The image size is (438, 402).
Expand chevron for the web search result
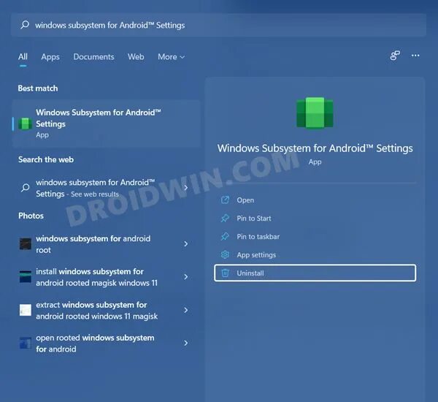point(185,188)
